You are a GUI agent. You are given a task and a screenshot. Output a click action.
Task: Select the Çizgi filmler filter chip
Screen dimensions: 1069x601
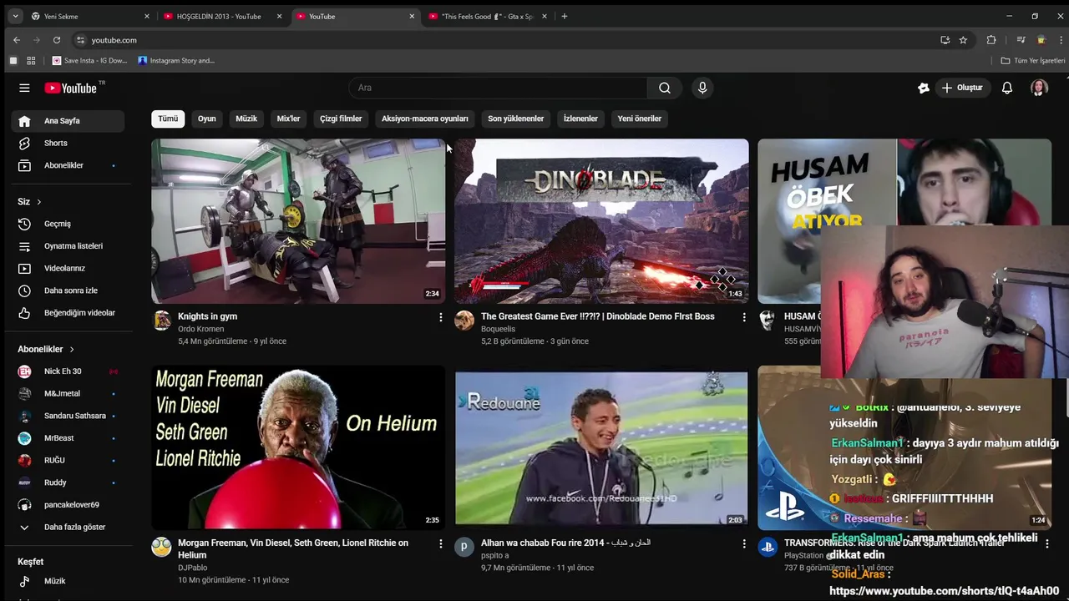[x=341, y=119]
